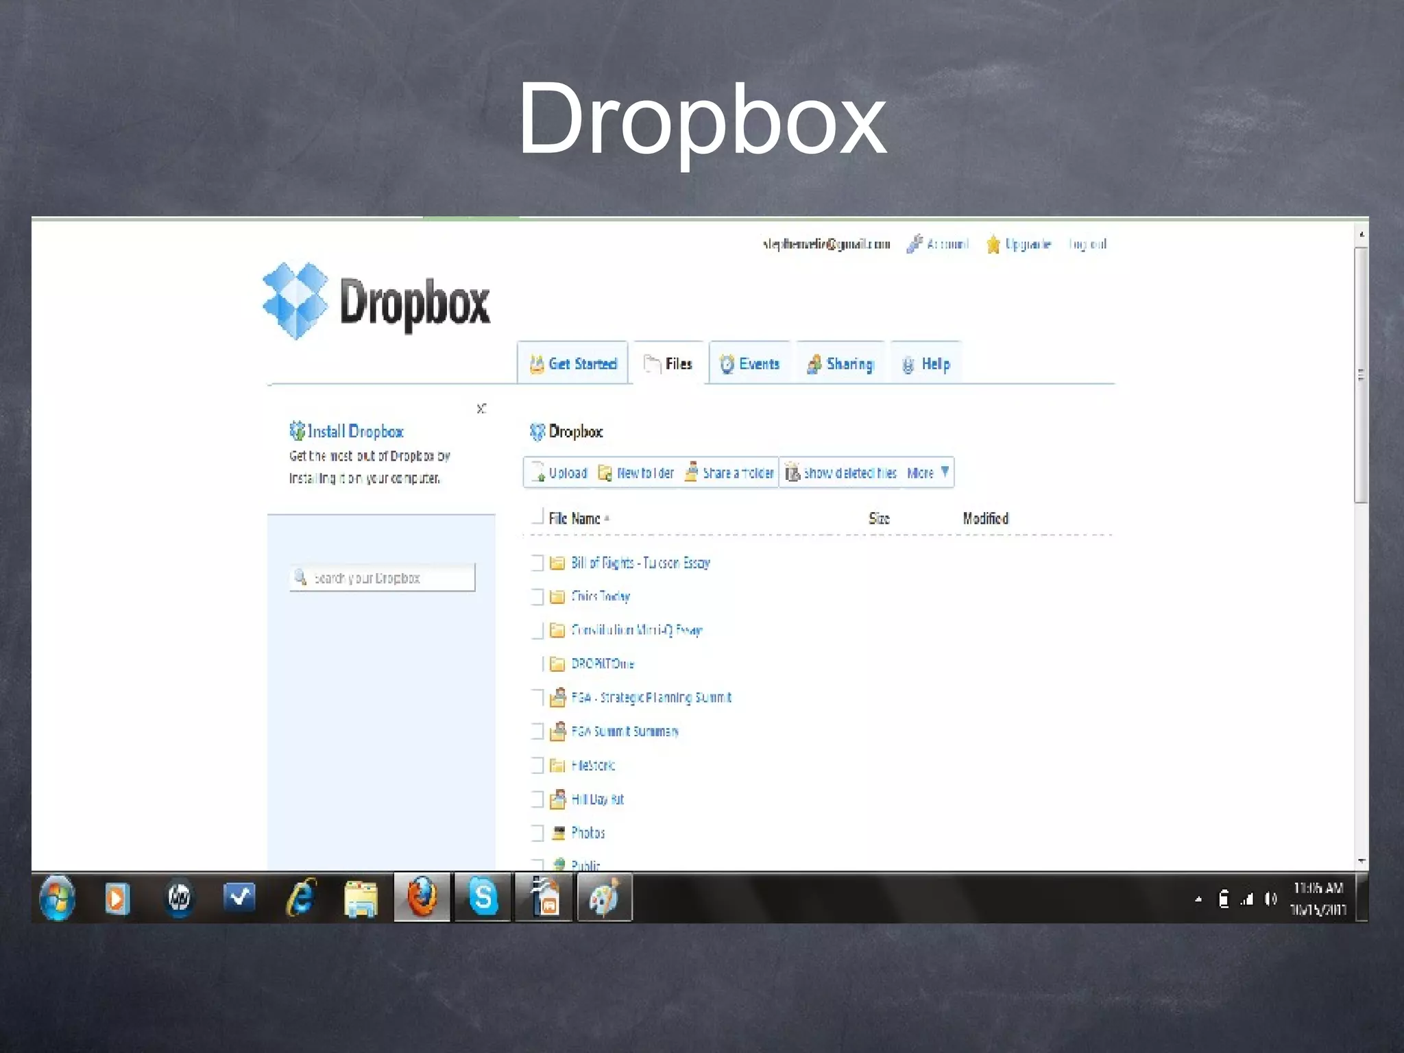Open the Photos folder
This screenshot has height=1053, width=1404.
point(588,833)
